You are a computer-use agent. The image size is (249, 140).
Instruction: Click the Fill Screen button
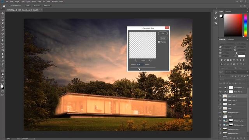point(47,6)
